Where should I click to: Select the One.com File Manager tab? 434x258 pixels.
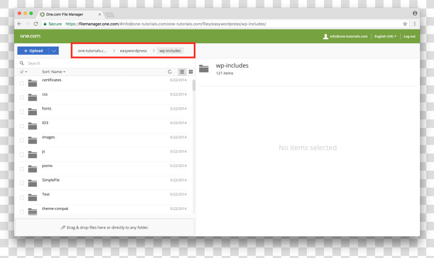[69, 14]
